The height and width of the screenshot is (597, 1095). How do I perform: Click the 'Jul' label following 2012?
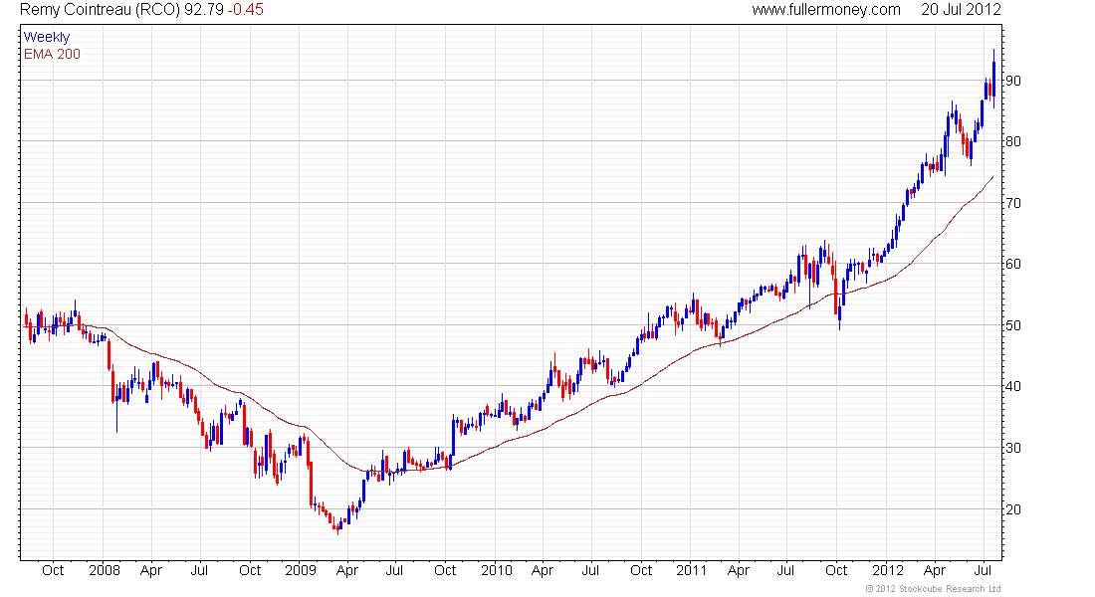tap(982, 570)
